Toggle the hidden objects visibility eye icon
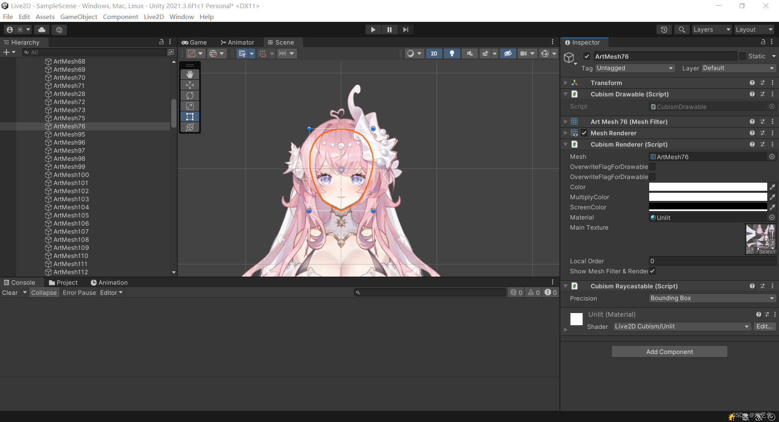Screen dimensions: 779x422 coord(508,53)
